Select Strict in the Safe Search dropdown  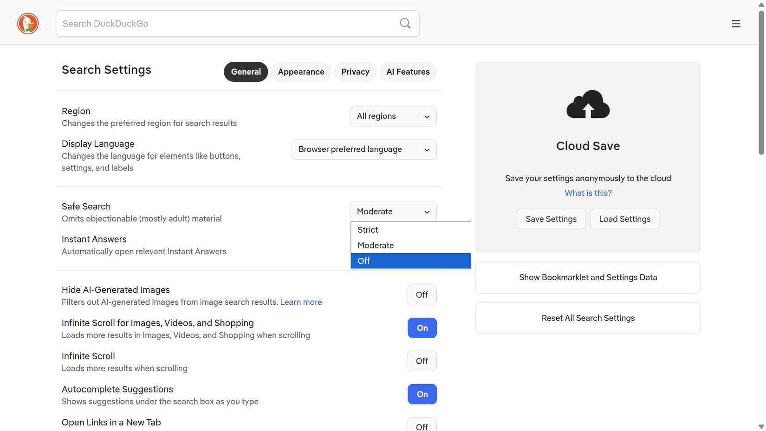click(367, 229)
